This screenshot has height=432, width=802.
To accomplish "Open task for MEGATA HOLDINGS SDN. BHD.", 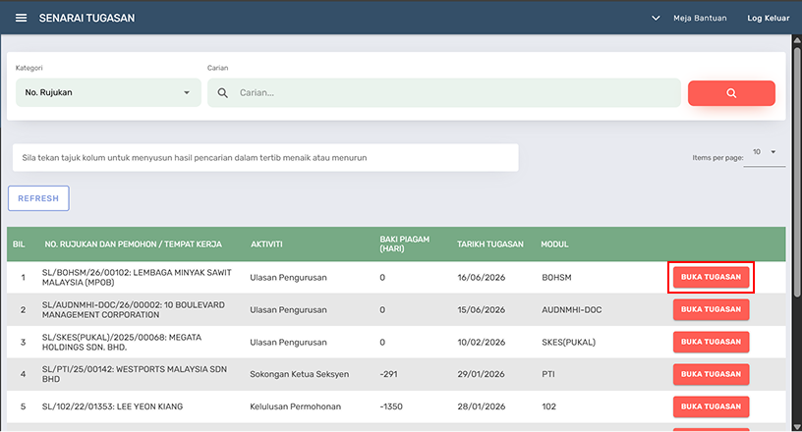I will (x=711, y=342).
